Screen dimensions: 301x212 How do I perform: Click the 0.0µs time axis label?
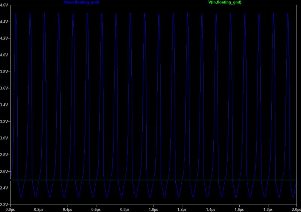pos(10,209)
